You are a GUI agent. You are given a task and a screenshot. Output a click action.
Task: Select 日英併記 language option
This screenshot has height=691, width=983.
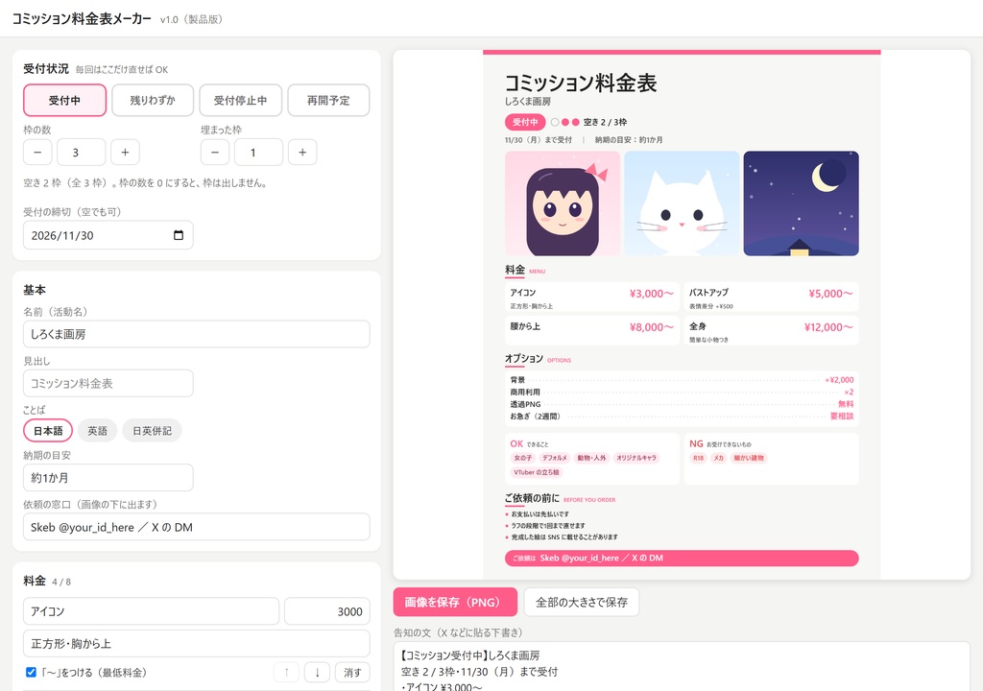pyautogui.click(x=152, y=431)
